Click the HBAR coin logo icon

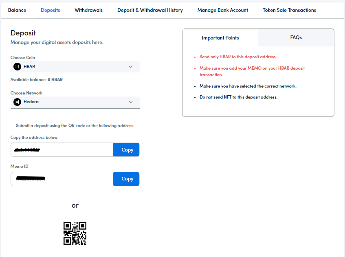click(17, 67)
